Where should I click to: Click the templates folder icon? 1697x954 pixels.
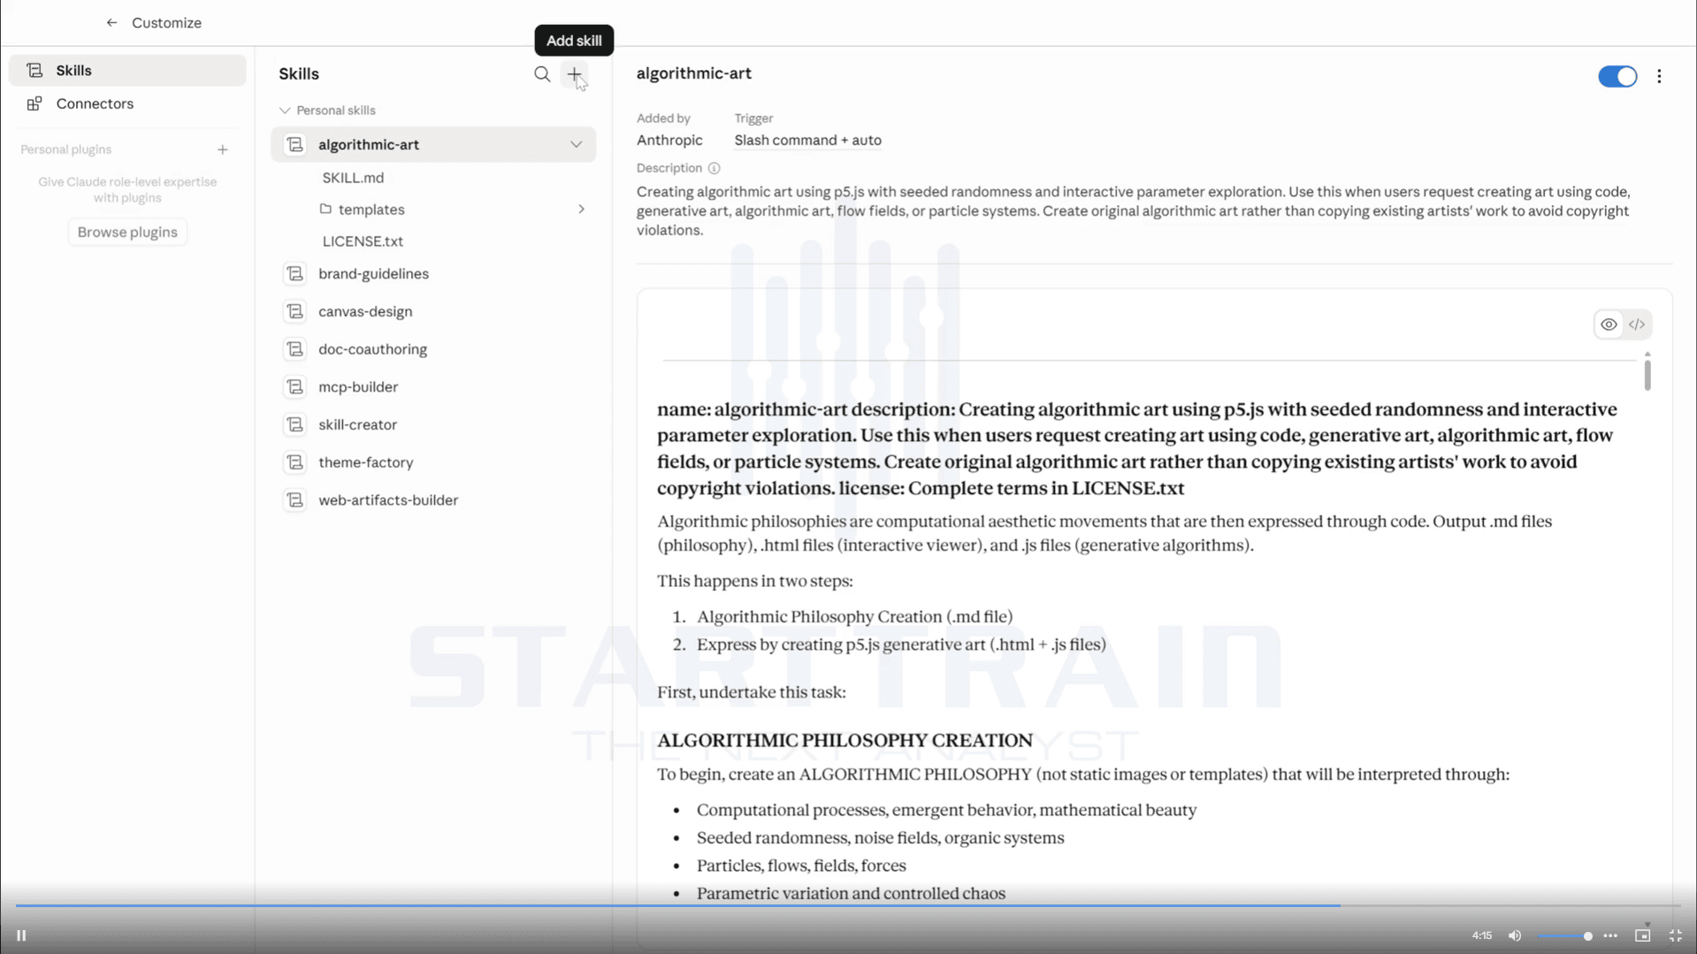(x=325, y=210)
